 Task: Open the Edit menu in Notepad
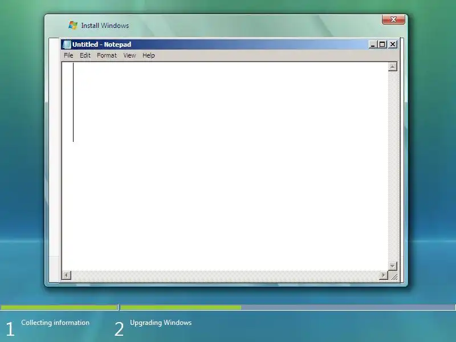pos(85,55)
